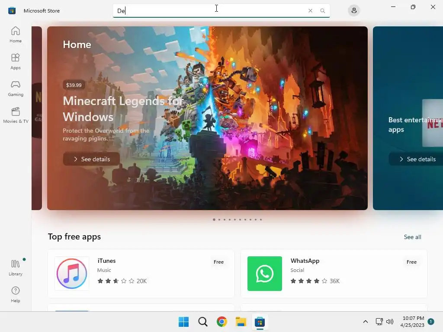Click the WhatsApp star rating 36K

click(x=315, y=281)
